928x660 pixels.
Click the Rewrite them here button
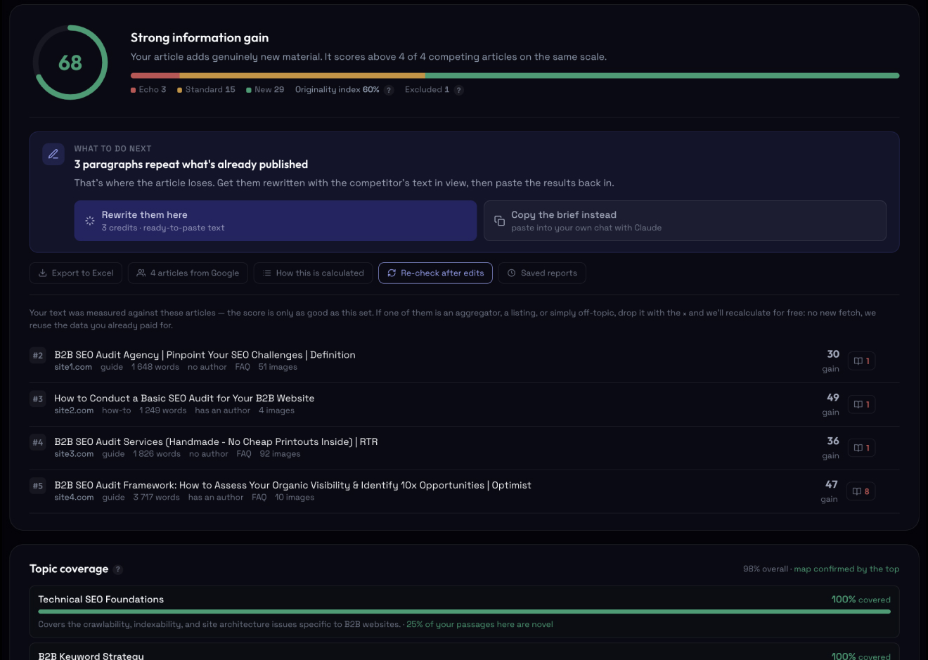276,221
